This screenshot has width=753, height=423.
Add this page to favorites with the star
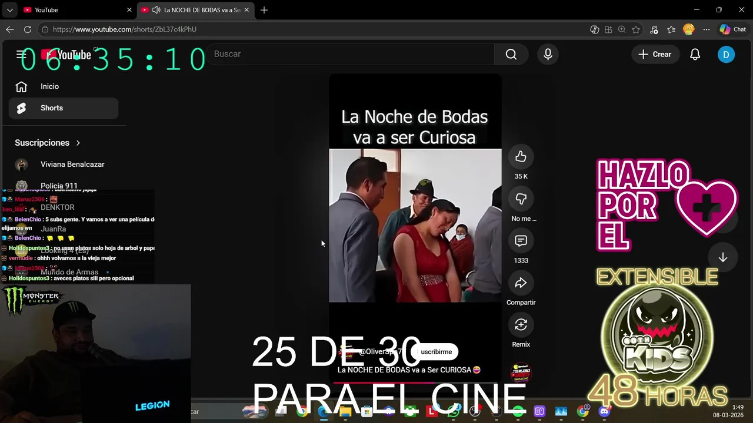(x=636, y=29)
